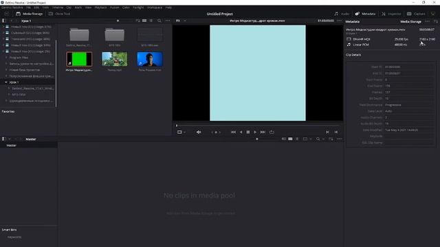Adjust media pool thumbnail size slider
440x247 pixels.
pos(256,139)
